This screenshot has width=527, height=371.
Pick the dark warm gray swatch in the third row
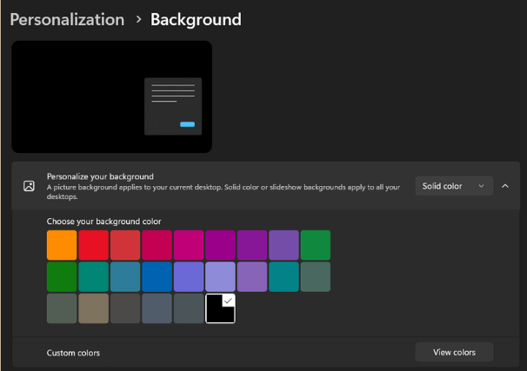[x=125, y=308]
